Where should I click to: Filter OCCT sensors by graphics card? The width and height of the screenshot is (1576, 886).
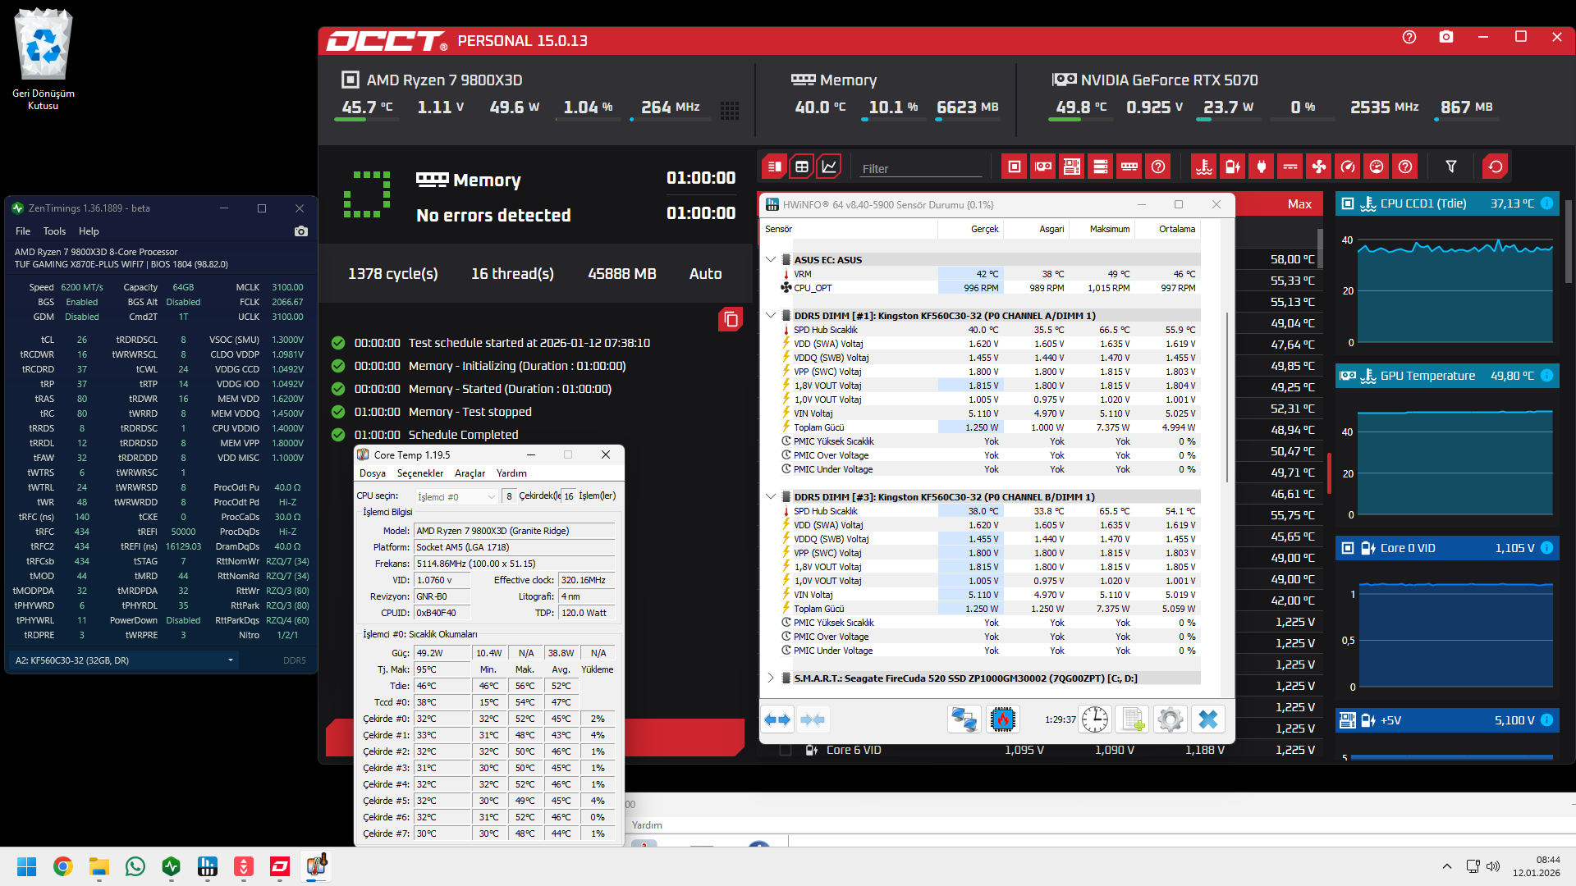[x=1043, y=167]
